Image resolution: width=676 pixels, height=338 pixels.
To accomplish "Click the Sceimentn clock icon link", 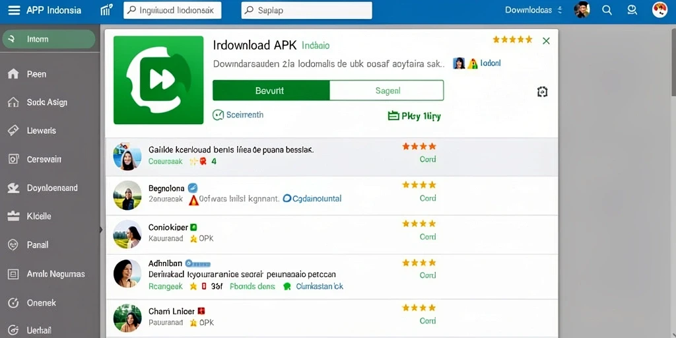I will [238, 115].
